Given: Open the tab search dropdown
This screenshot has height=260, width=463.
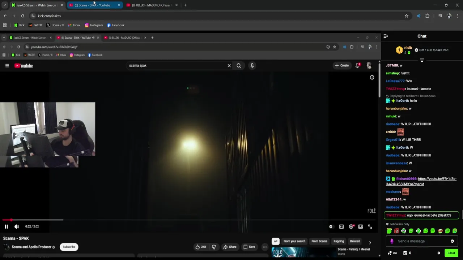Looking at the screenshot, I should point(4,5).
